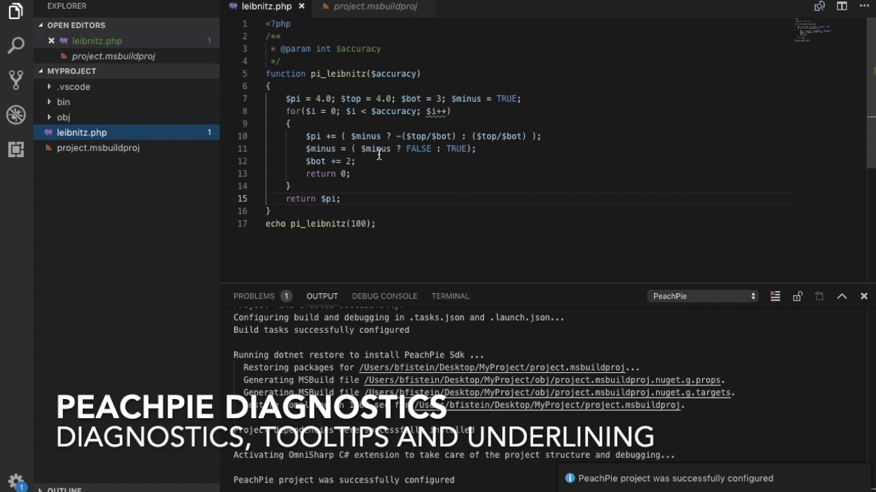The image size is (876, 492).
Task: Click the PeachPie project configured notification message
Action: [x=675, y=478]
